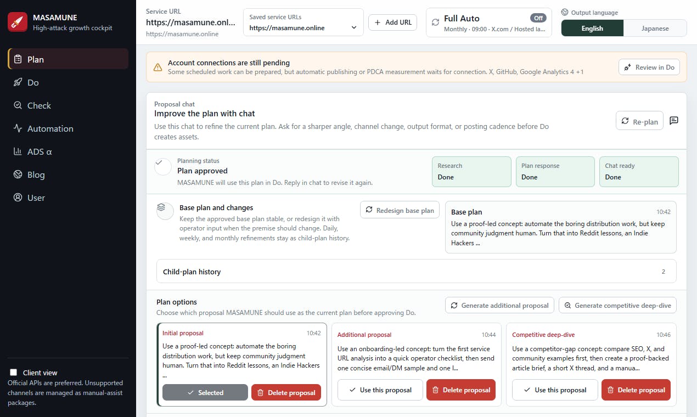Screen dimensions: 697x417
Task: Click the Re-plan button
Action: click(x=639, y=121)
